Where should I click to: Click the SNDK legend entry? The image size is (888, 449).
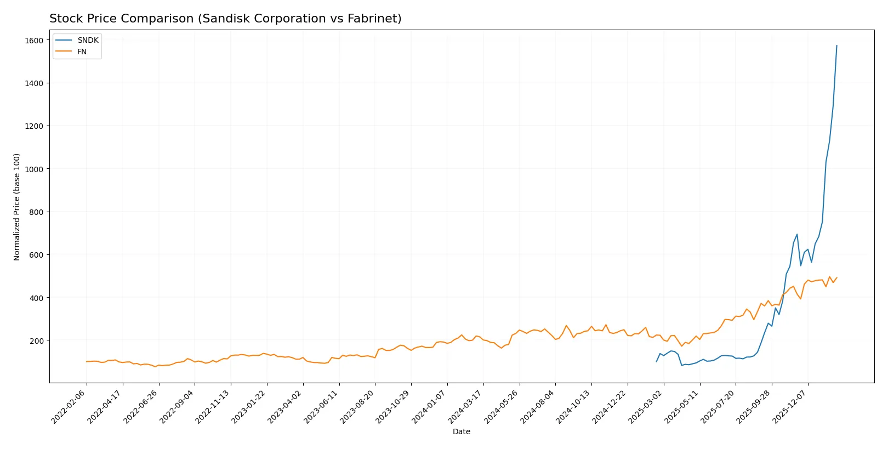(x=77, y=41)
